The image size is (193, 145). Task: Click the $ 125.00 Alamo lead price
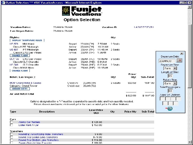coord(97,122)
